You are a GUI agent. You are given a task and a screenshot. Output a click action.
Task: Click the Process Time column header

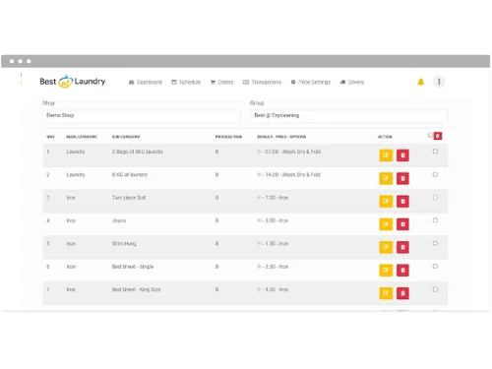coord(228,137)
